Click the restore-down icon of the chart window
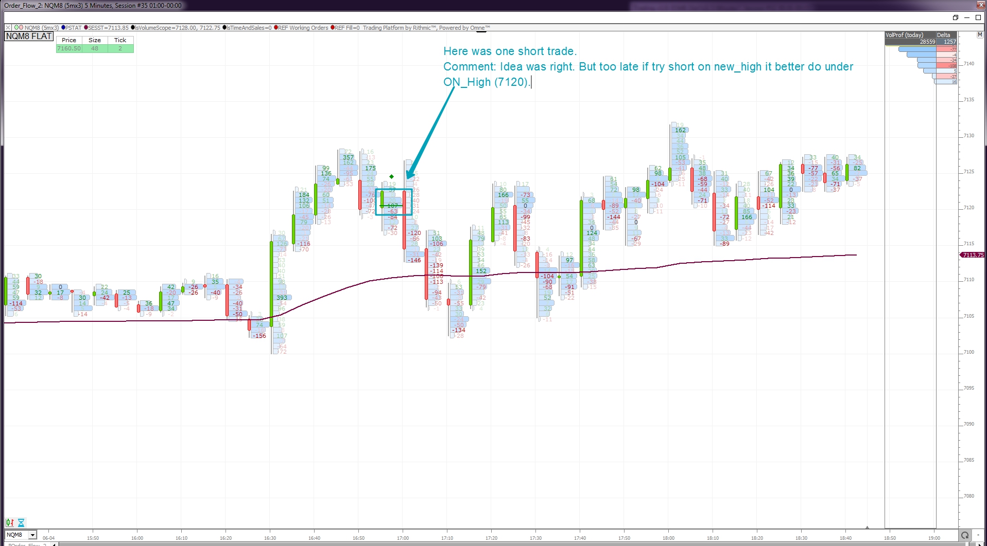 (956, 17)
